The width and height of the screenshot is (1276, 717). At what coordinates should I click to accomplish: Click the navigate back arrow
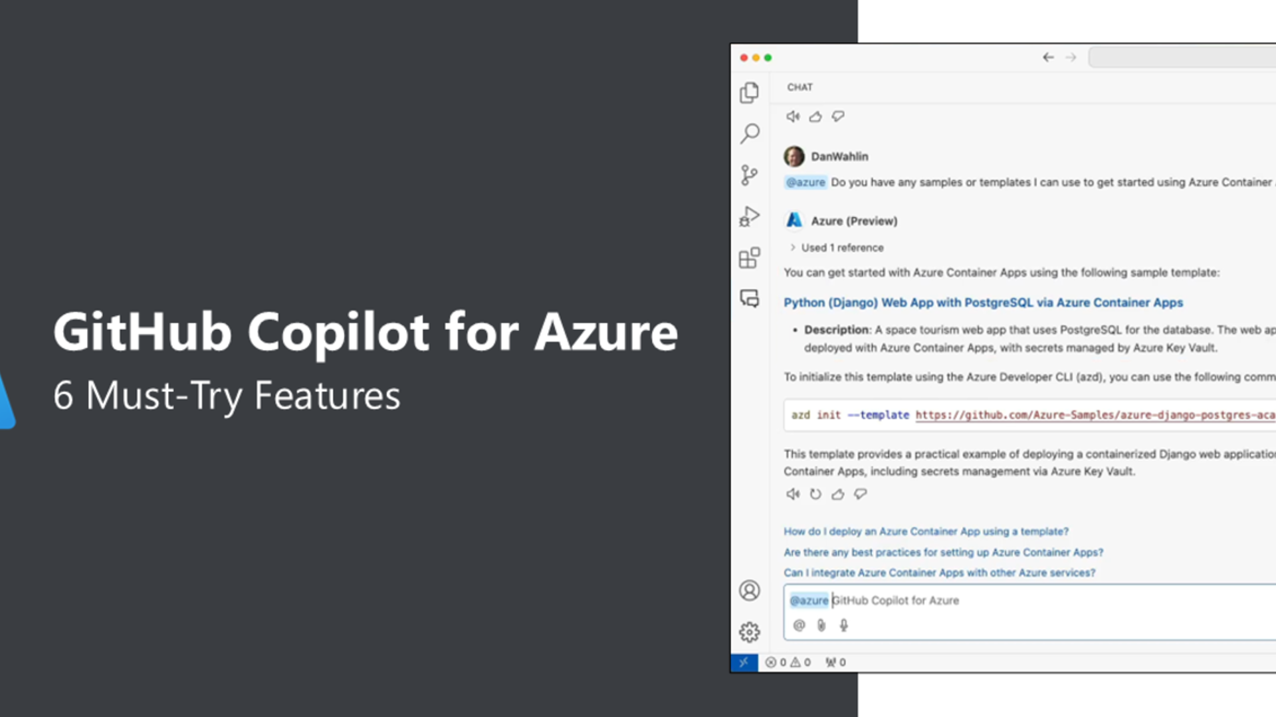pyautogui.click(x=1048, y=58)
